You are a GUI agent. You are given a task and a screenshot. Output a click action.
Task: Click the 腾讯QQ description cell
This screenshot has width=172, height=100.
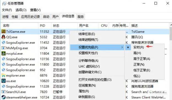pos(137,37)
